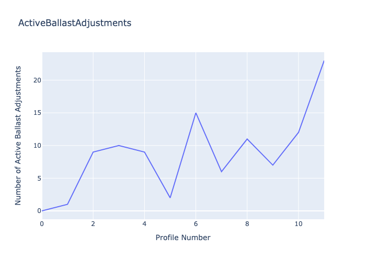This screenshot has width=366, height=261.
Task: Select the line peak at profile 6
Action: [196, 113]
